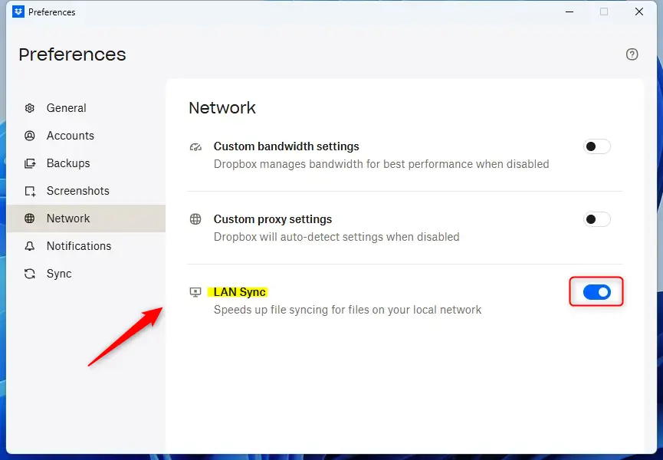Click 'Dropbox will auto-detect settings when disabled' text
Screen dimensions: 663x460
[336, 237]
